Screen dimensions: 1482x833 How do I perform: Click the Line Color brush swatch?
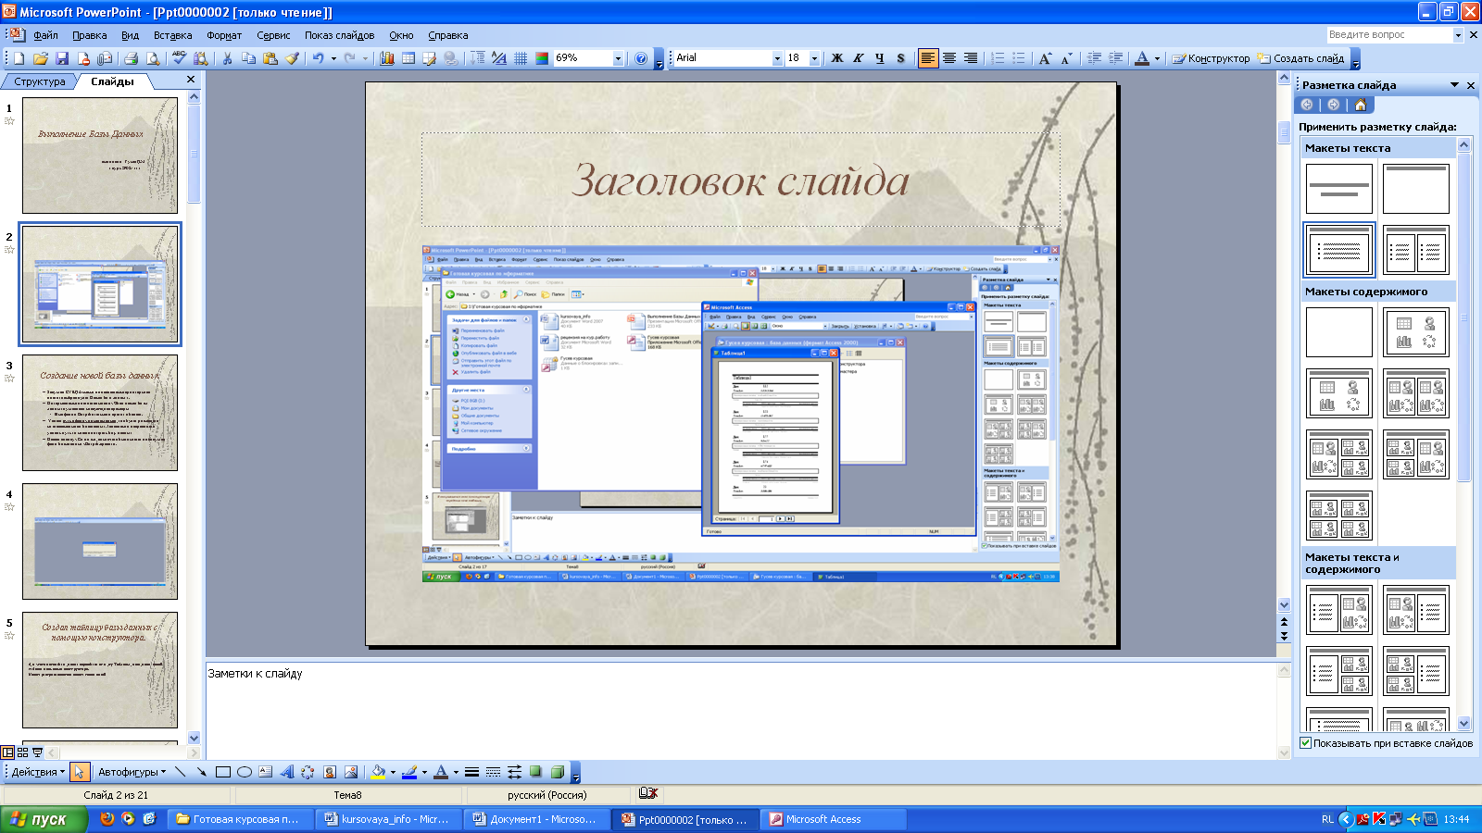click(409, 772)
